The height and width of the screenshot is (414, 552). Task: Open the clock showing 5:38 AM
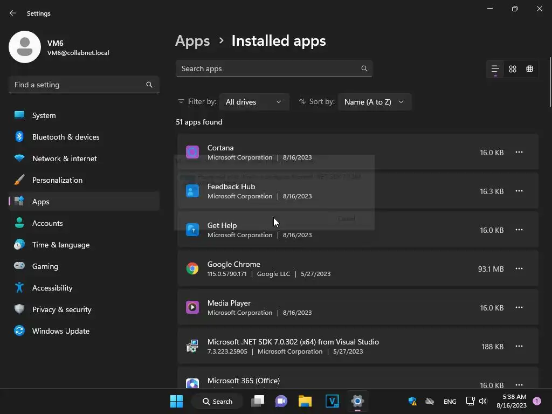[512, 401]
